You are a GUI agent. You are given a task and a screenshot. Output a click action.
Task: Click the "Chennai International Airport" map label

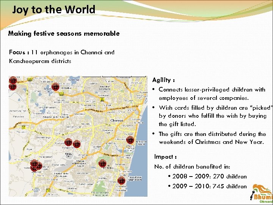point(80,163)
